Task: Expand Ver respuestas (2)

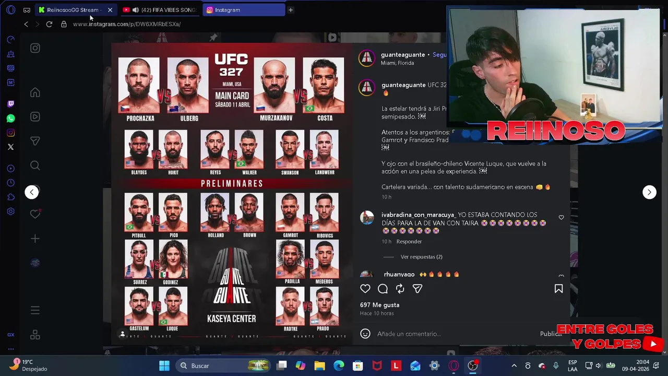Action: click(421, 257)
